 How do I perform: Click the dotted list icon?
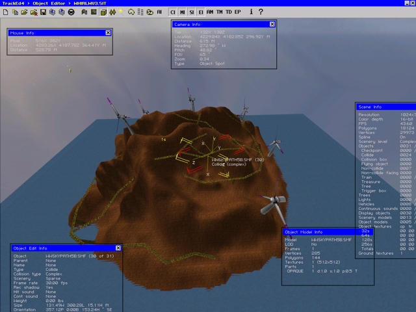pyautogui.click(x=140, y=12)
